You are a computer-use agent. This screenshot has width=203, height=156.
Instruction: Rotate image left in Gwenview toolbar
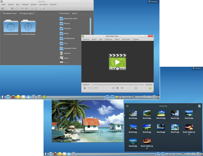tap(32, 8)
